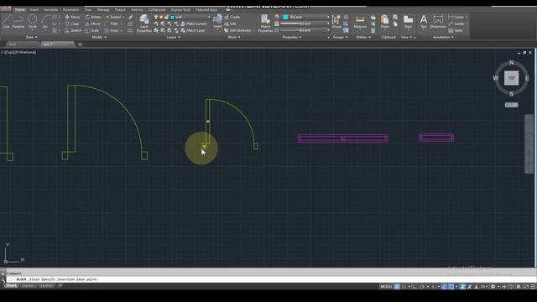Activate the Scale command

click(x=92, y=30)
